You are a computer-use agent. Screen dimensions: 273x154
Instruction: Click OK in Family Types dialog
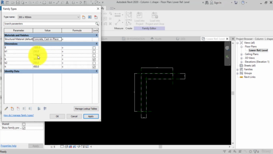[57, 116]
